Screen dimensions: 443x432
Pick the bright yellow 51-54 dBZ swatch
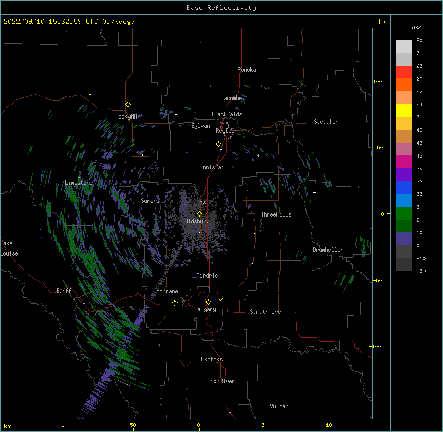point(404,110)
